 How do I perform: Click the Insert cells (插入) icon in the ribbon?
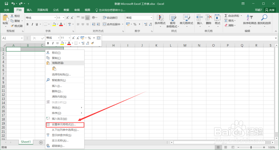pyautogui.click(x=199, y=18)
